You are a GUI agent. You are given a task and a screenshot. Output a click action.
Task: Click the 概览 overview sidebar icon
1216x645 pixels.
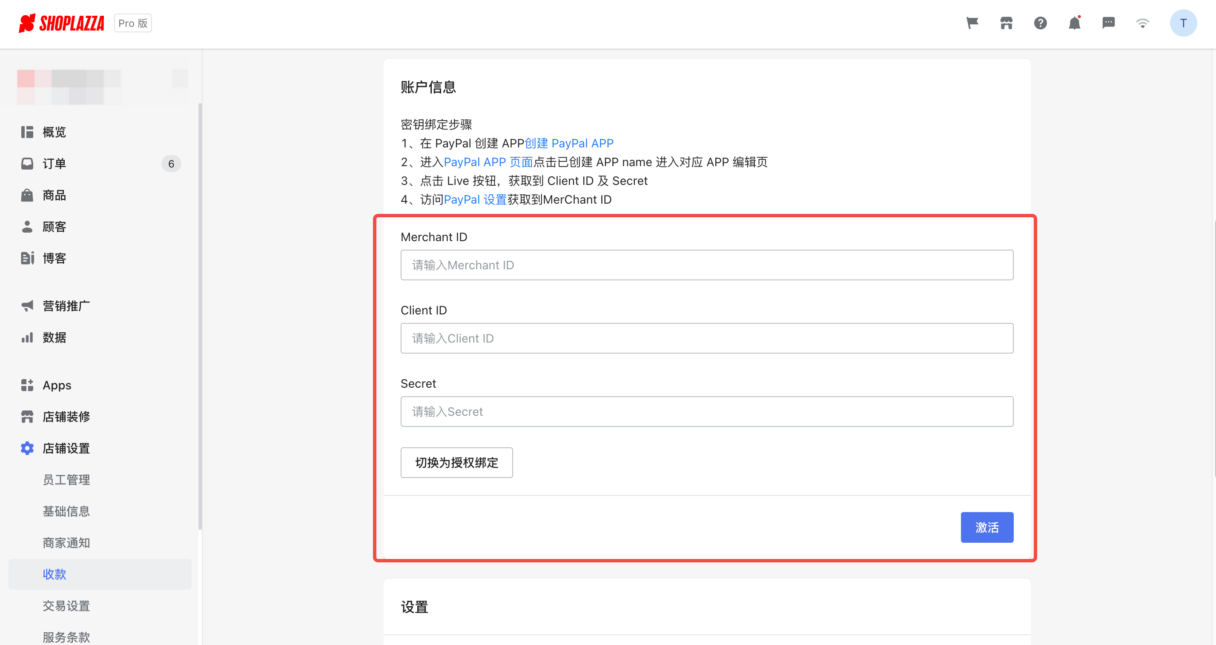tap(27, 132)
